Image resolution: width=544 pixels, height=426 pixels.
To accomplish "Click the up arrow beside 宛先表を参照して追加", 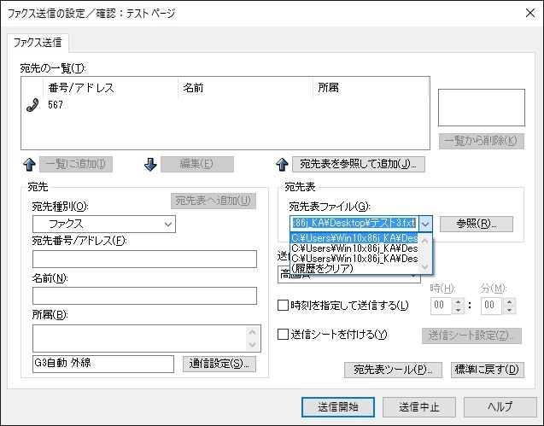I will [282, 164].
